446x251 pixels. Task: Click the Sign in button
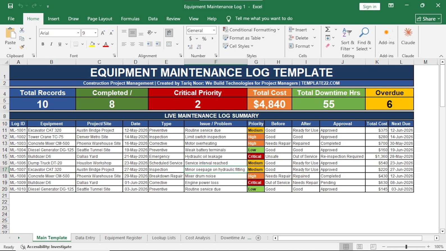pos(369,6)
